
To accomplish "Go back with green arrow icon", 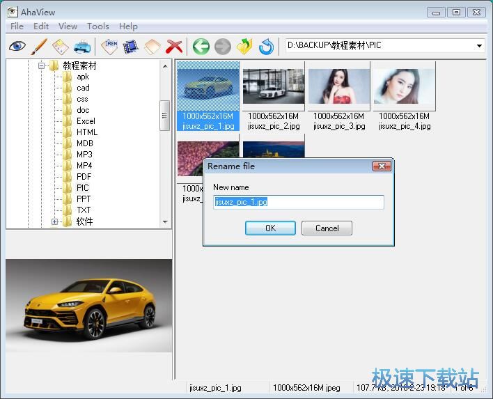I will tap(201, 47).
